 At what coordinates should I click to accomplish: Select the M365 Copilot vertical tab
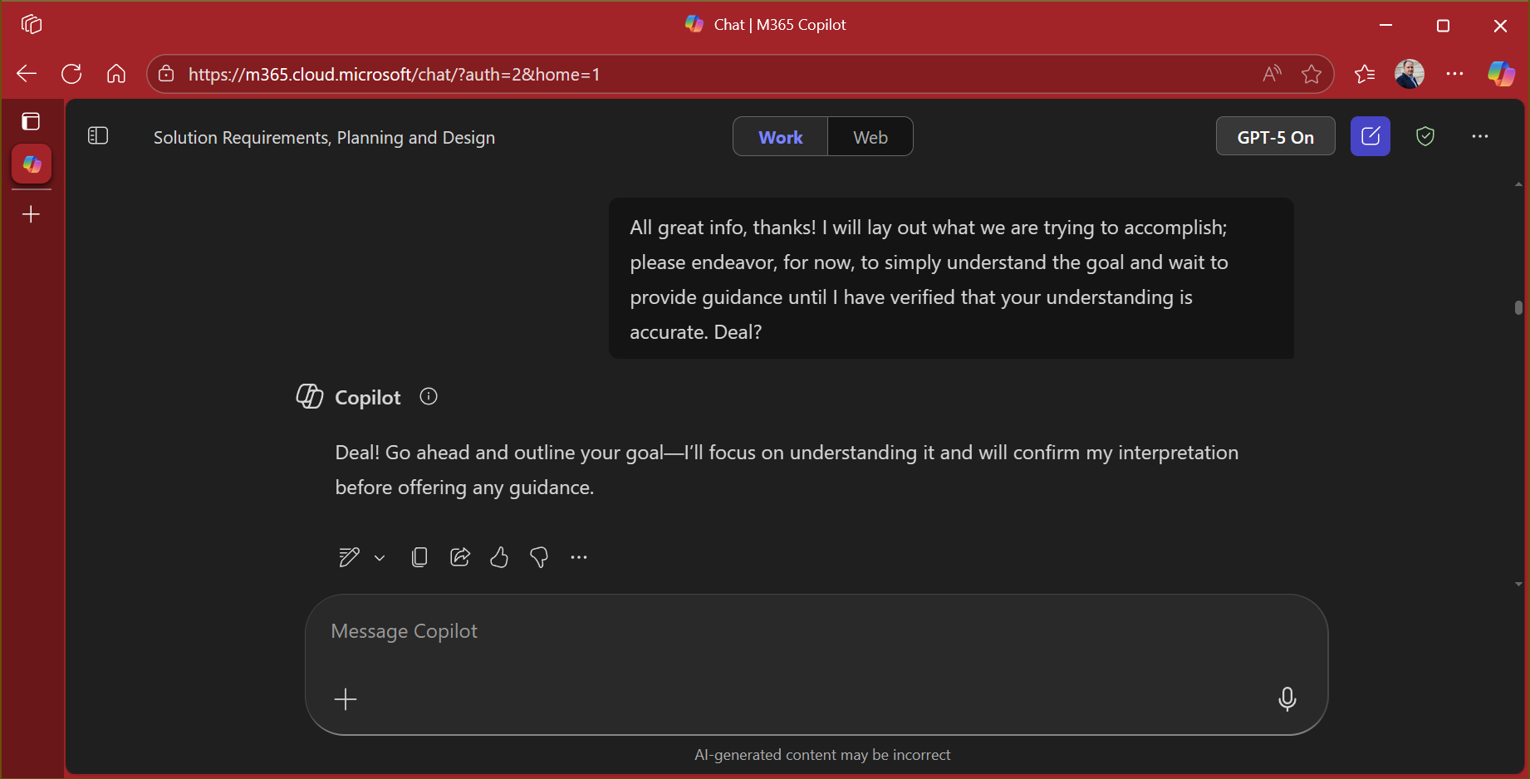point(32,164)
